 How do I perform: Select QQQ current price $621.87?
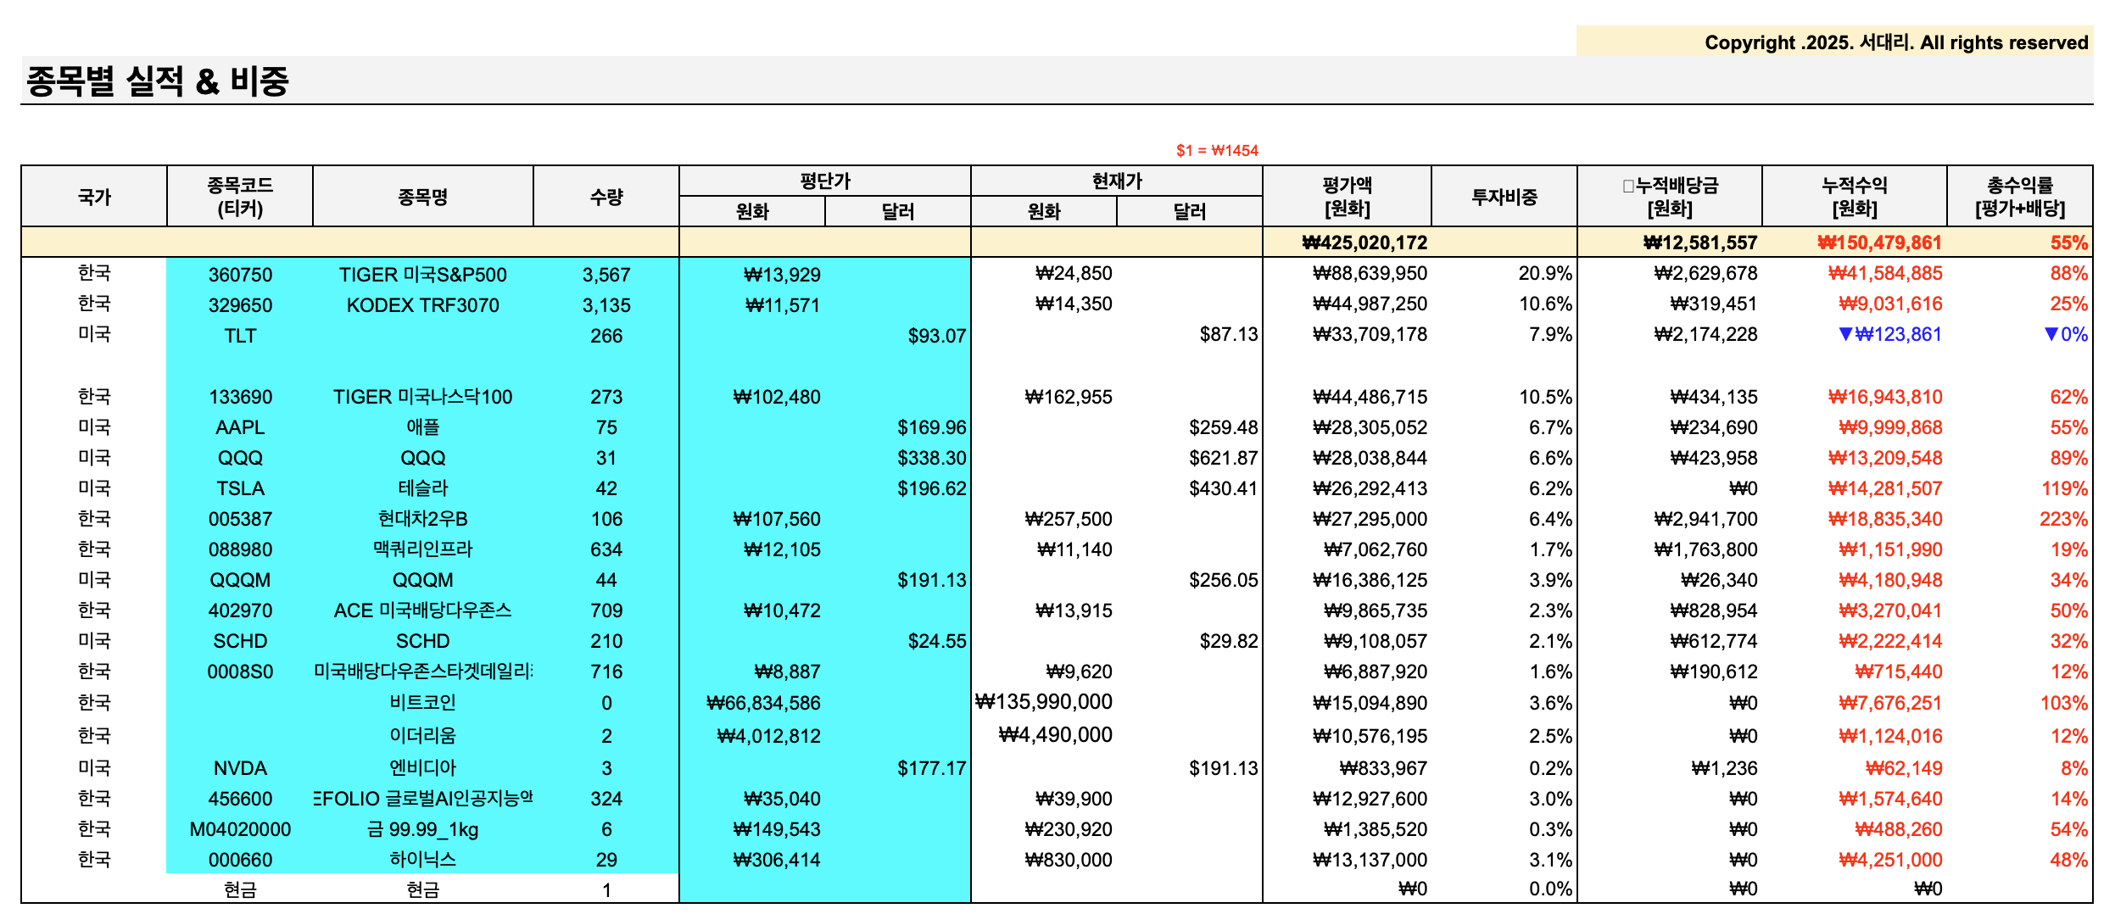(x=1224, y=458)
